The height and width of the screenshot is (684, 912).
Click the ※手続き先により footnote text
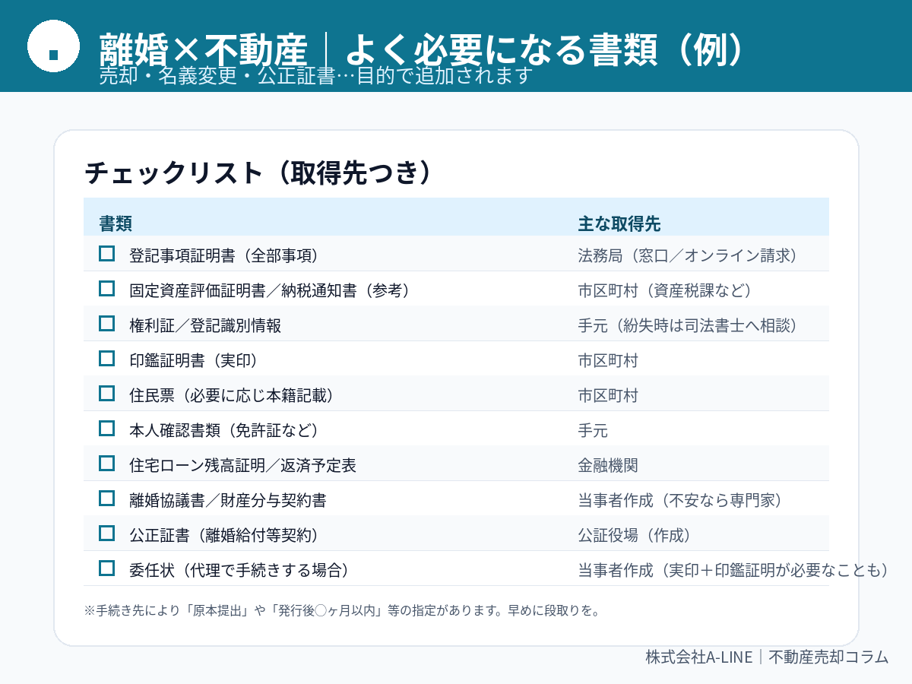[x=342, y=610]
